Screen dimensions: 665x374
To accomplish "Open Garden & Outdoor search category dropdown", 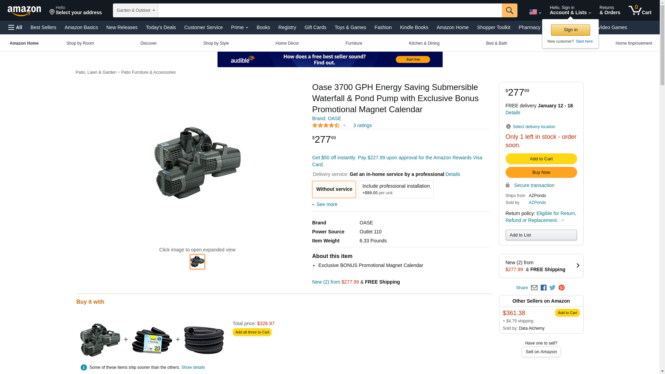I will pyautogui.click(x=135, y=10).
